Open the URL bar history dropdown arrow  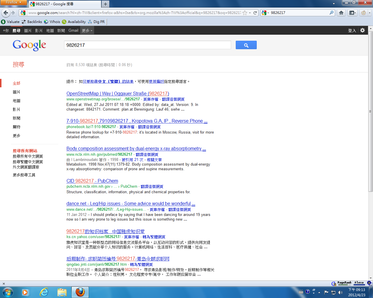pos(250,13)
